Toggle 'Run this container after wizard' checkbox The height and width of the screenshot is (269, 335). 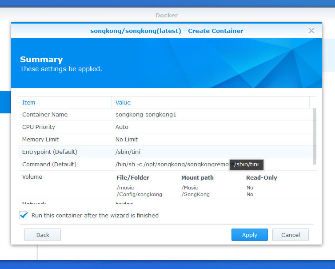tap(24, 215)
